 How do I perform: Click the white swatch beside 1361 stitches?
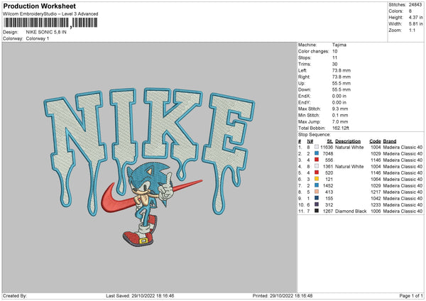click(x=317, y=166)
